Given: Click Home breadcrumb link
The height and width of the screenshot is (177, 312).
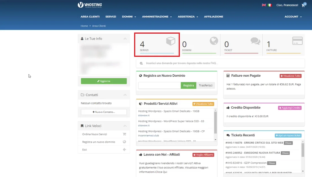Looking at the screenshot, I should (x=84, y=26).
